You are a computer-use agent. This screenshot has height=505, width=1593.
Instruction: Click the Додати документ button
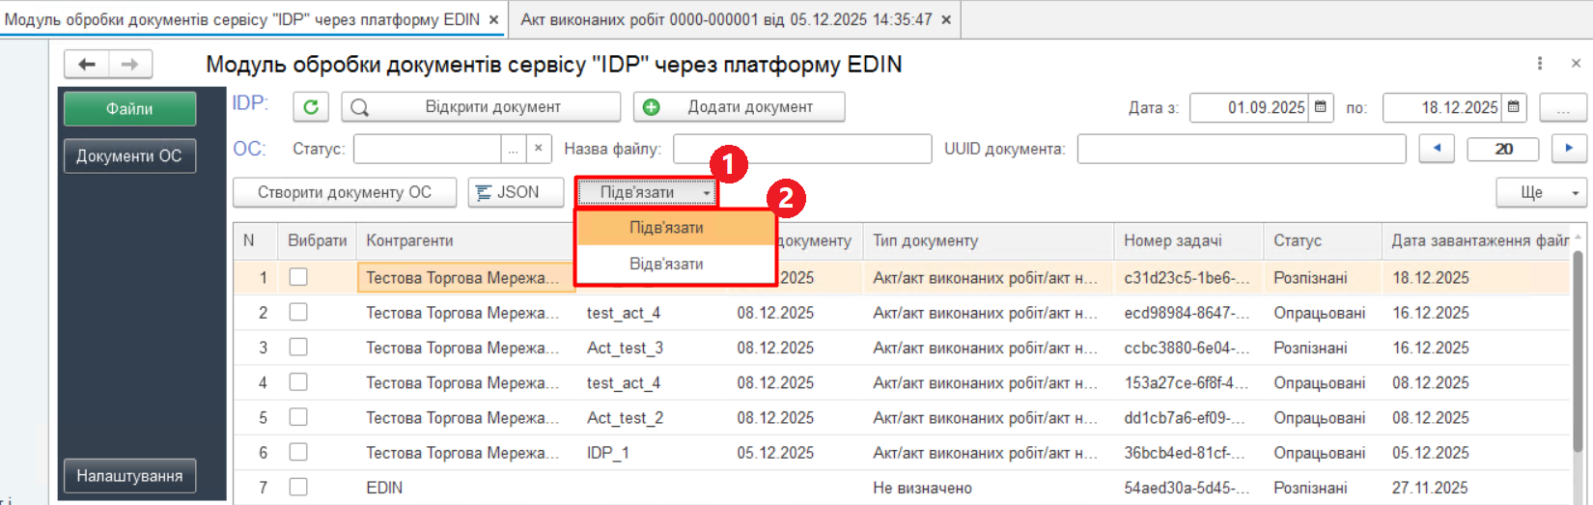[740, 107]
